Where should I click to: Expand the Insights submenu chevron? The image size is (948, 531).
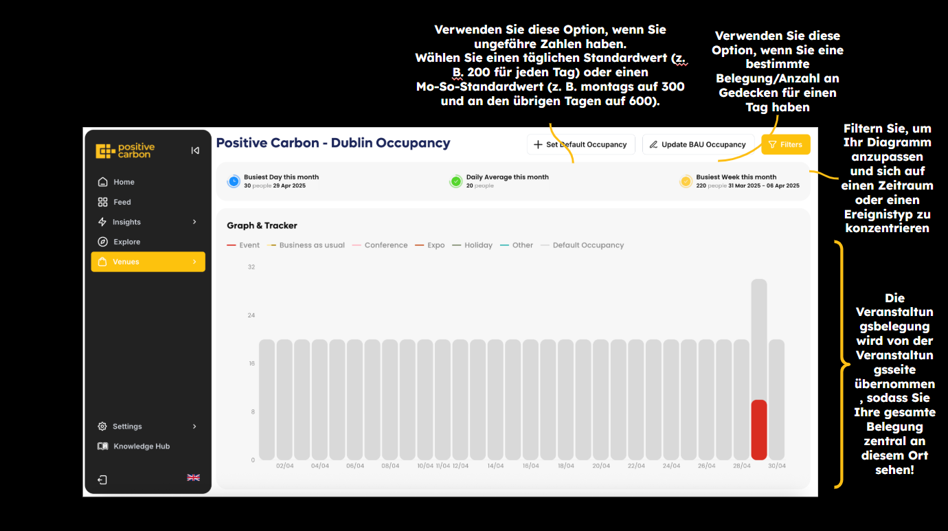click(x=194, y=222)
